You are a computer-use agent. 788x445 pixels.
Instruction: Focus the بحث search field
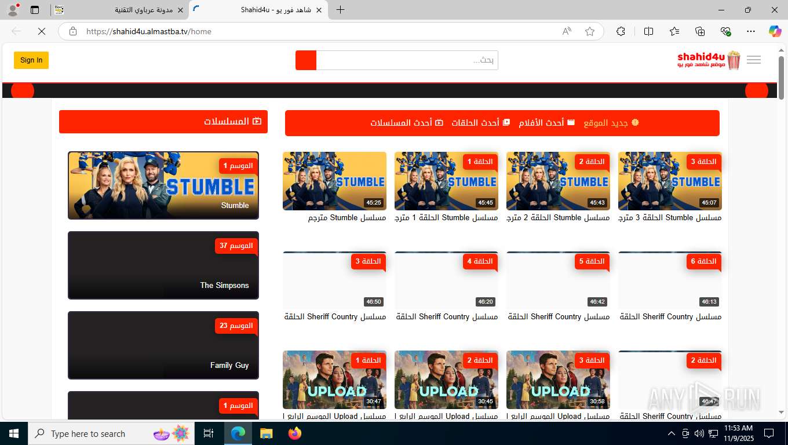point(407,60)
